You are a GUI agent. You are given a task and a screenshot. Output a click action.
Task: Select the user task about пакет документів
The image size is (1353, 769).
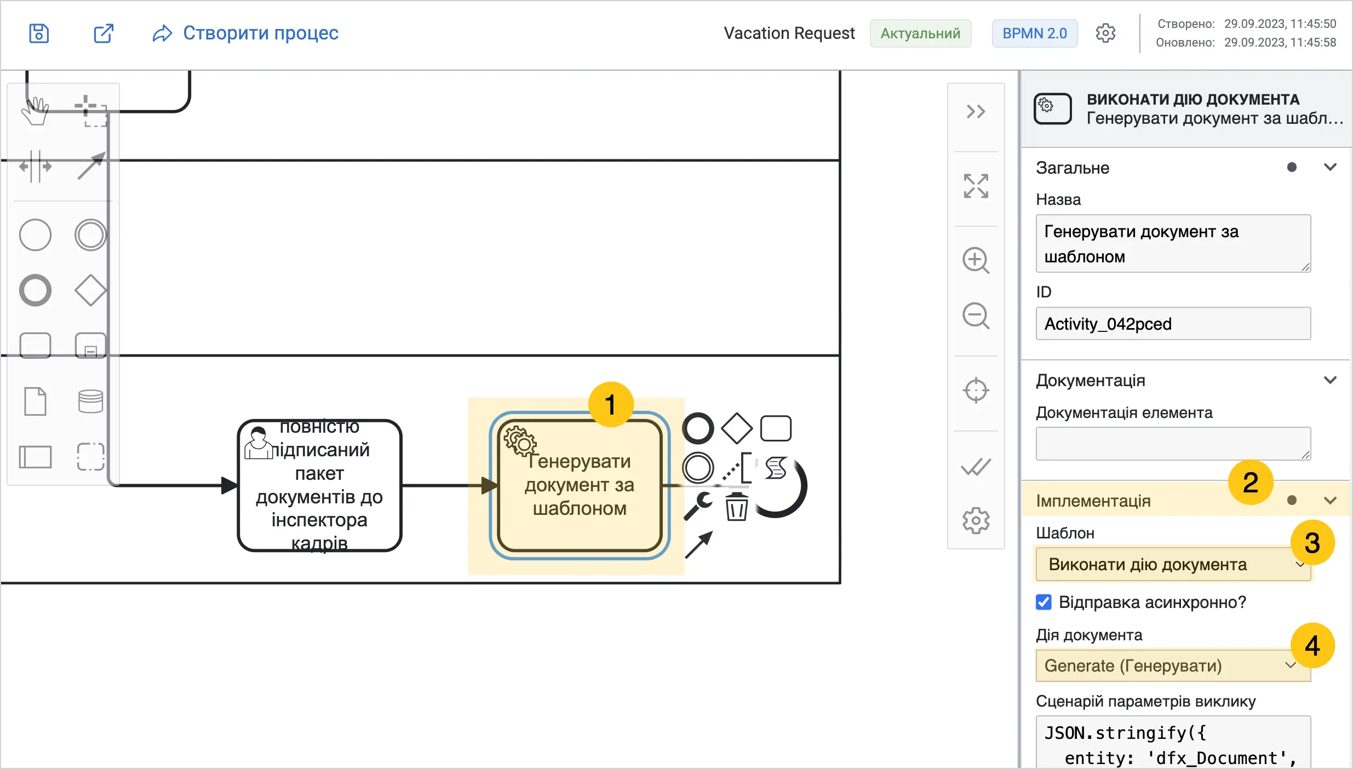[x=319, y=485]
